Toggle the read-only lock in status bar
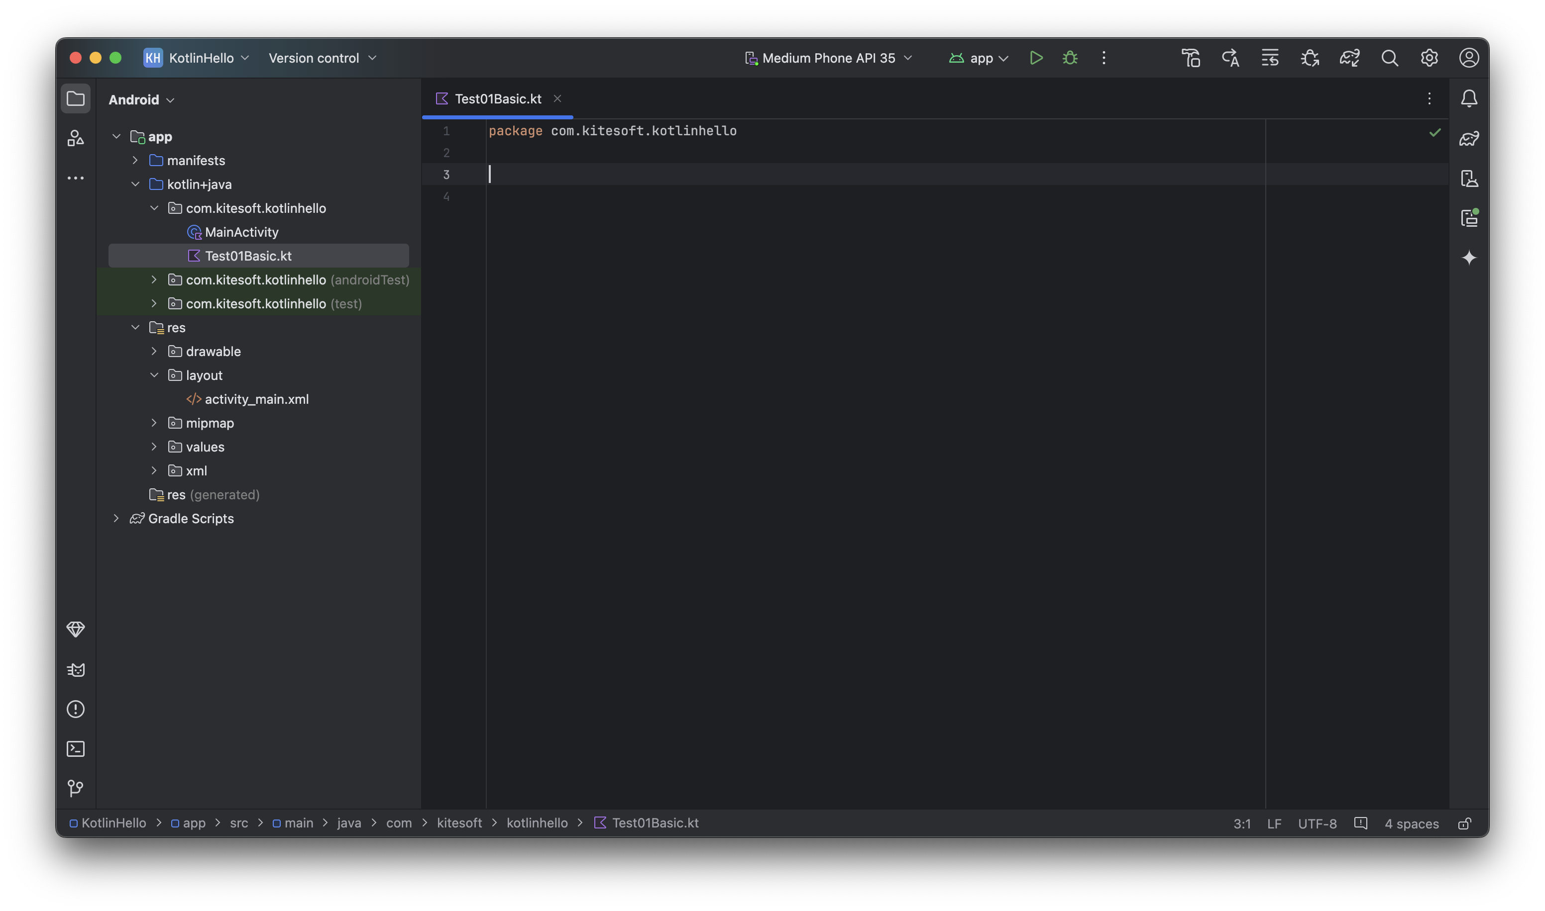The width and height of the screenshot is (1545, 911). (x=1464, y=823)
